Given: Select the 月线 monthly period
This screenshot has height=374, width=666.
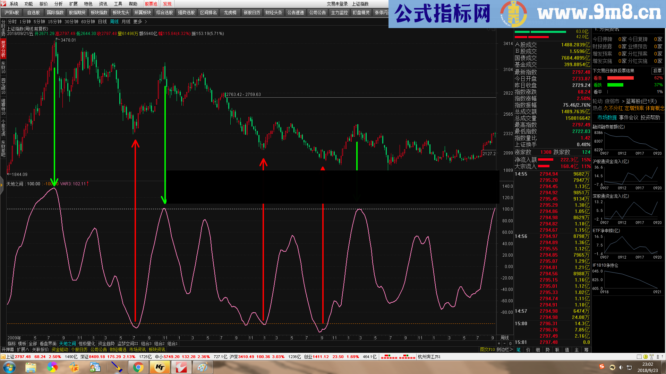Looking at the screenshot, I should click(x=126, y=22).
